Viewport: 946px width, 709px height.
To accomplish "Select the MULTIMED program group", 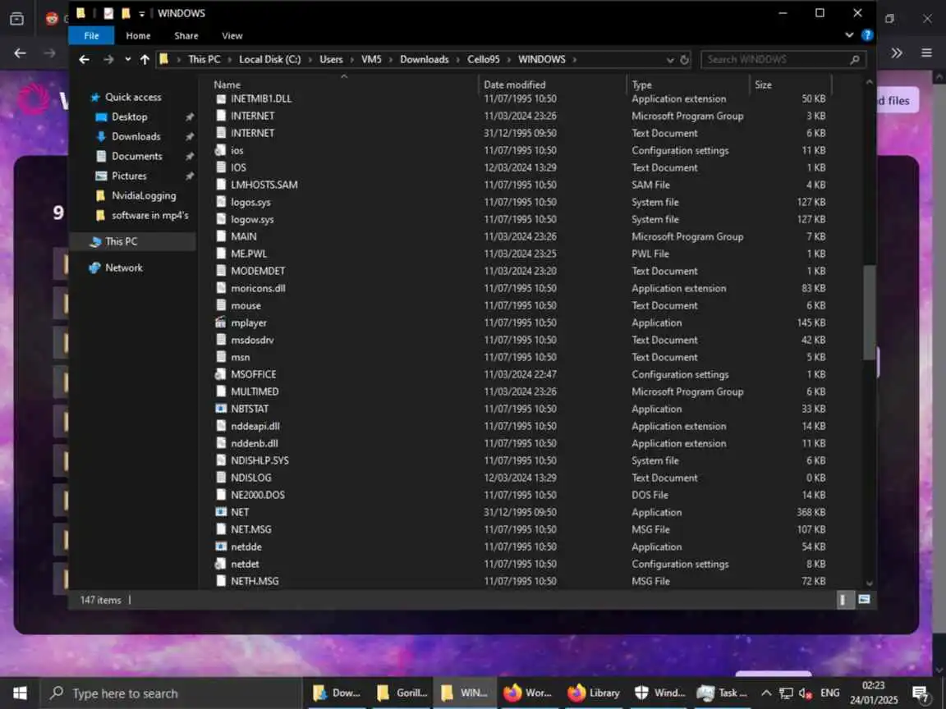I will [255, 392].
